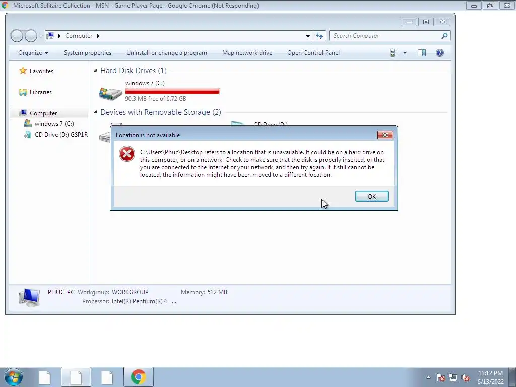Click Uninstall or change a program
The width and height of the screenshot is (516, 387).
click(x=166, y=53)
